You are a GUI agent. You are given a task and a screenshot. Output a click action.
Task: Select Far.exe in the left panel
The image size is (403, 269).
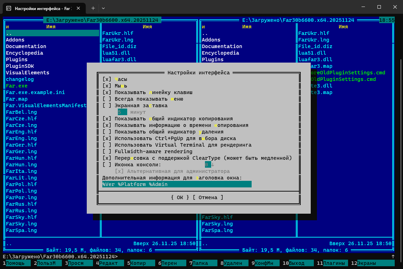click(17, 86)
